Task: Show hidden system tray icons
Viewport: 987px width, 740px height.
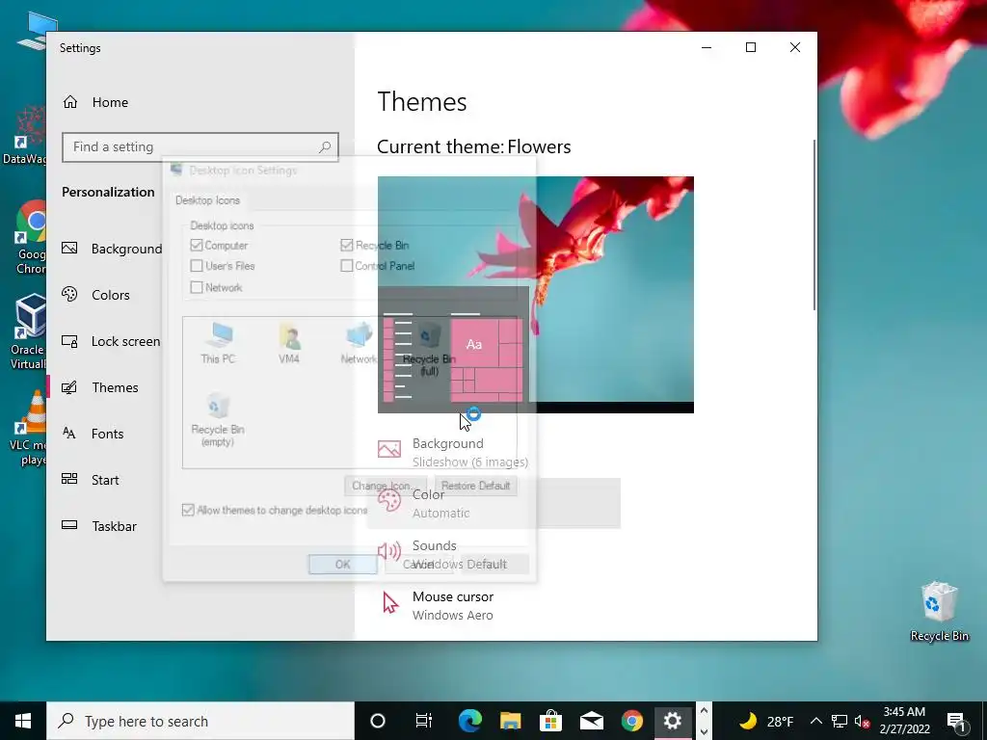Action: [x=815, y=721]
